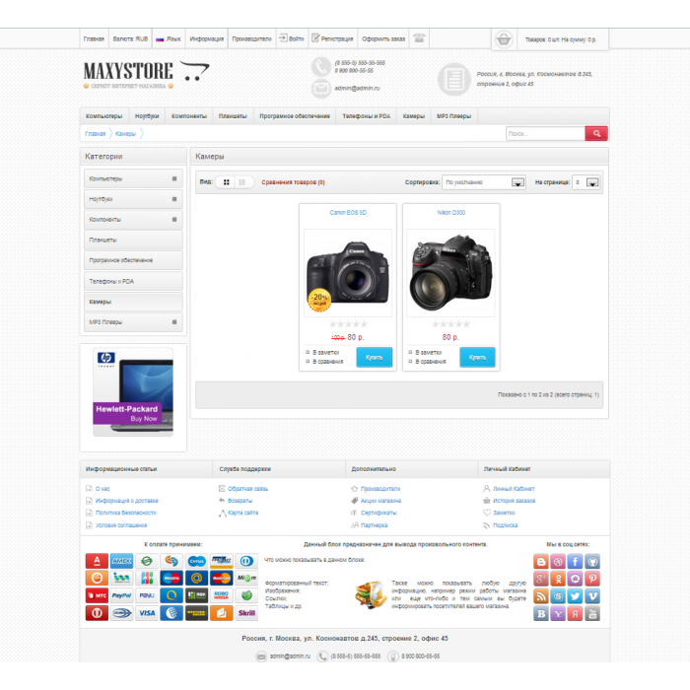Check 'В сравнения' for Canon EOS 5D
The image size is (690, 690).
[308, 362]
